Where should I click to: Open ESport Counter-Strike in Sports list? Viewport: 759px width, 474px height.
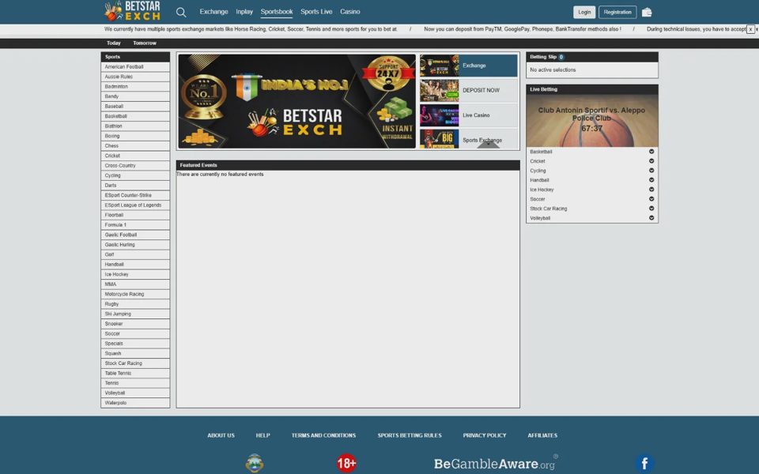point(135,195)
